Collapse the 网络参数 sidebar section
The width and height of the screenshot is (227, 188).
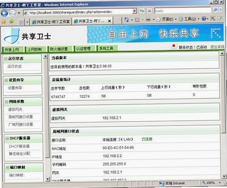coord(6,102)
